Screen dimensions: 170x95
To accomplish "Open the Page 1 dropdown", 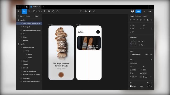I will point(38,16).
